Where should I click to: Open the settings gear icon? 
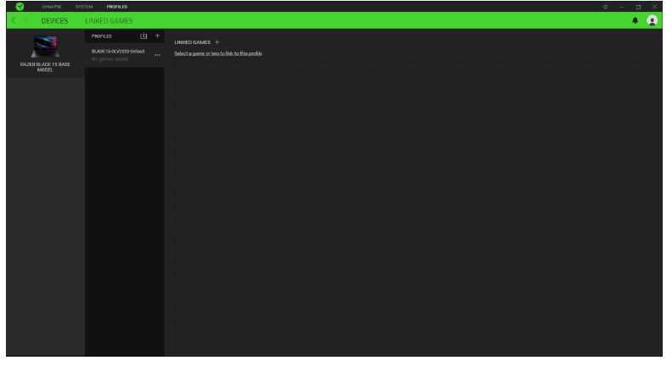point(605,7)
